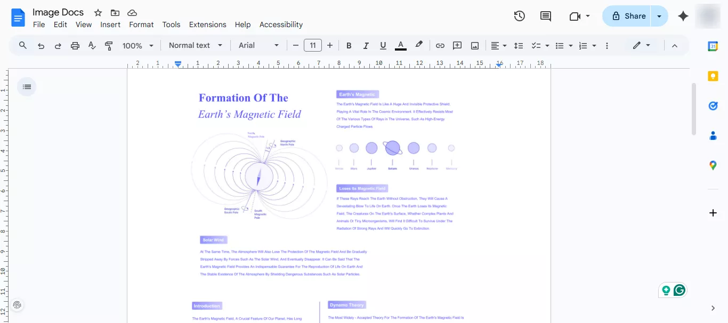Open the Extensions menu
The width and height of the screenshot is (728, 323).
coord(207,24)
